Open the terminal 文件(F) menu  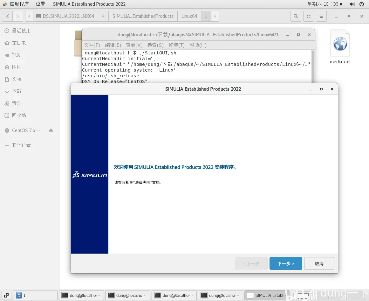pyautogui.click(x=92, y=45)
